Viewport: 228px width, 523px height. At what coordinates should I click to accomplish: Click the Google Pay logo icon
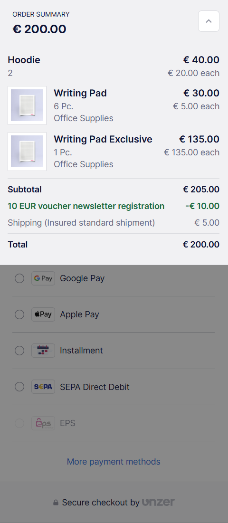[43, 278]
